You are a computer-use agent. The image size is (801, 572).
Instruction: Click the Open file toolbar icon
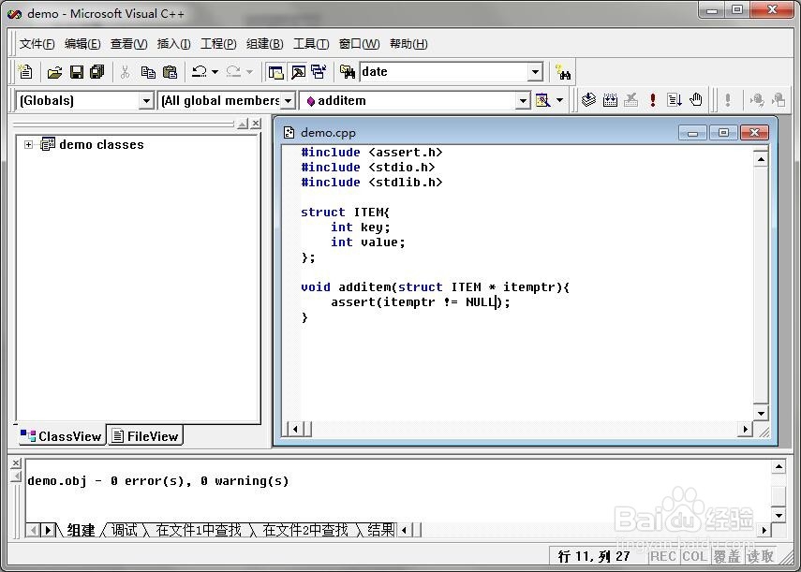click(54, 72)
